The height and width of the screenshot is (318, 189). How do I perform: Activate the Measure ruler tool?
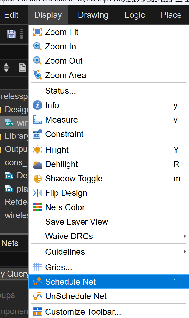coord(37,120)
